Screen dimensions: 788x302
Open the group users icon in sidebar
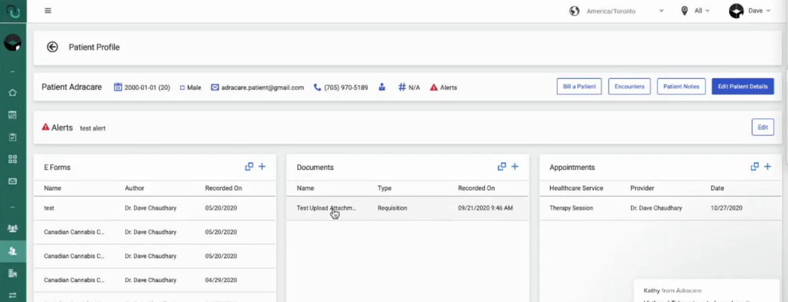[12, 228]
